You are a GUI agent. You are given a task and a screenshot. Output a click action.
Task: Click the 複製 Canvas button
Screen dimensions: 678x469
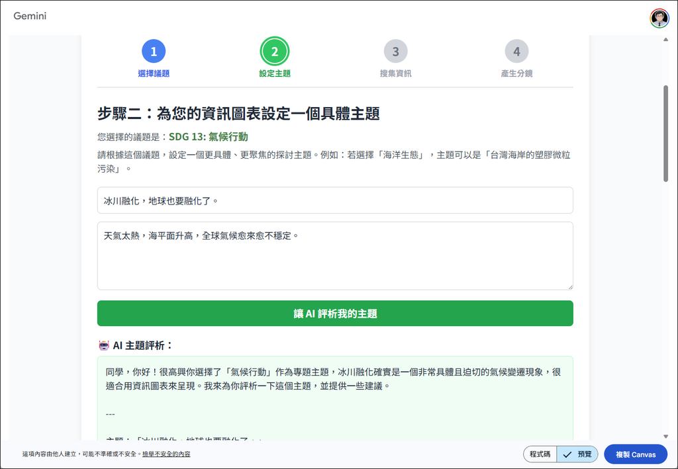click(635, 454)
